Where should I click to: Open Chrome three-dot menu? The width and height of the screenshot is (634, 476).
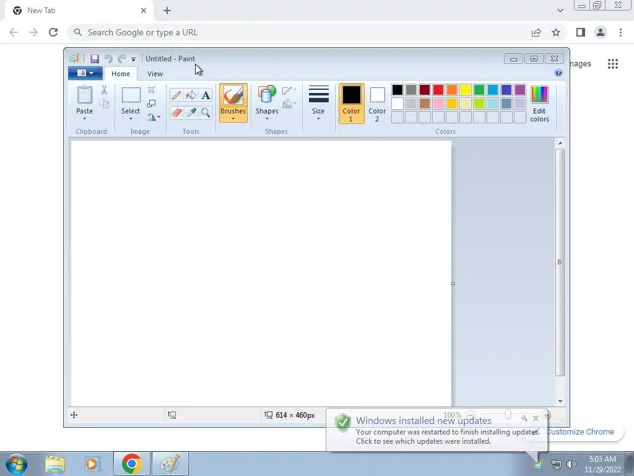click(x=620, y=32)
